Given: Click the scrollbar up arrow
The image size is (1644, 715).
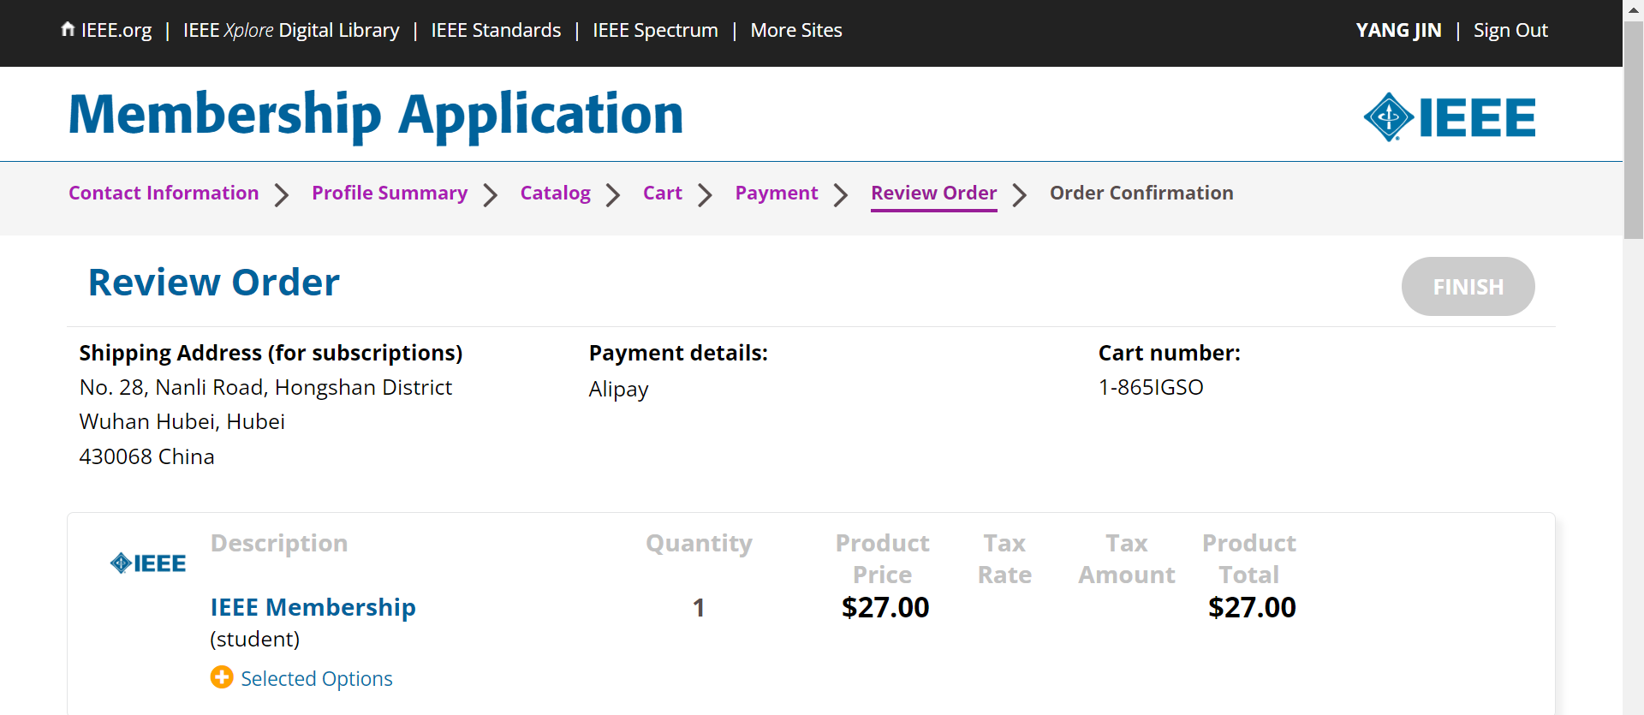Looking at the screenshot, I should pos(1634,9).
